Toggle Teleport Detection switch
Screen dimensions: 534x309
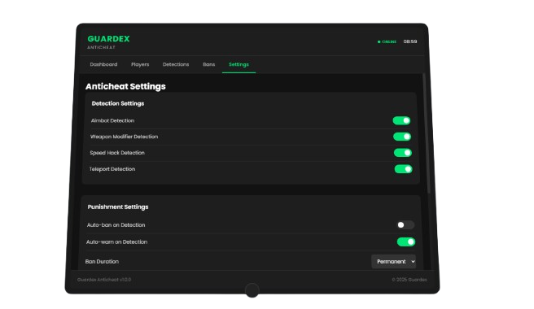[404, 169]
